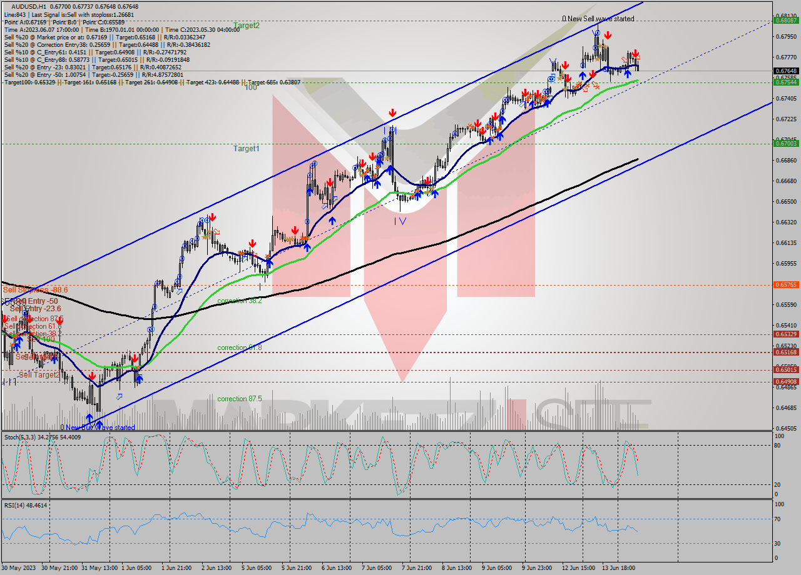Screen dimensions: 801x575
Task: Click the '1 Jun 21:00' time label
Action: point(178,568)
